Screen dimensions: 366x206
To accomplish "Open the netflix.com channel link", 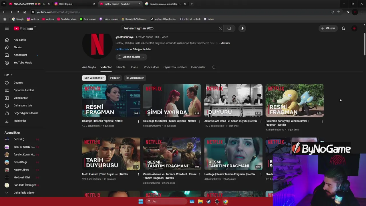I will click(122, 49).
